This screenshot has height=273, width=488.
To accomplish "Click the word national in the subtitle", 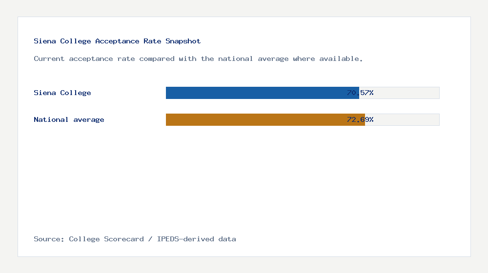I will (235, 59).
